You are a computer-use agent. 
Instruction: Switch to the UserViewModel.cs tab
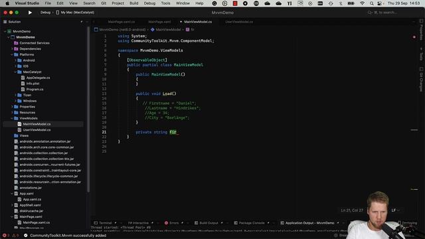(239, 22)
